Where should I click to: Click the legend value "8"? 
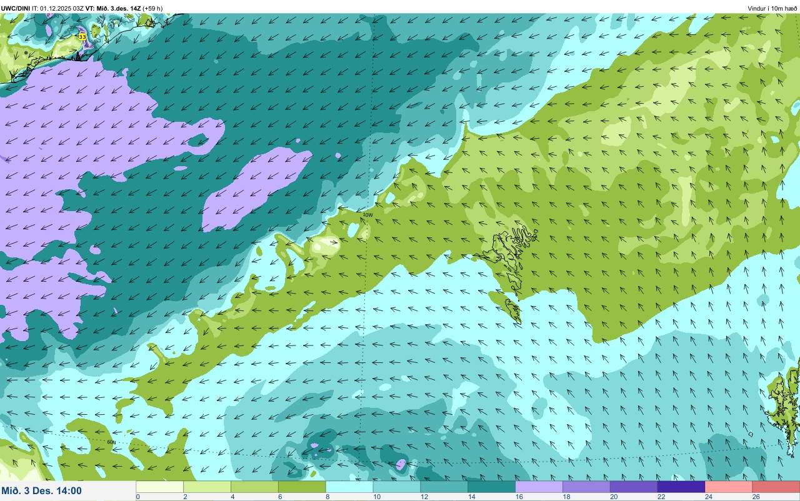(326, 497)
